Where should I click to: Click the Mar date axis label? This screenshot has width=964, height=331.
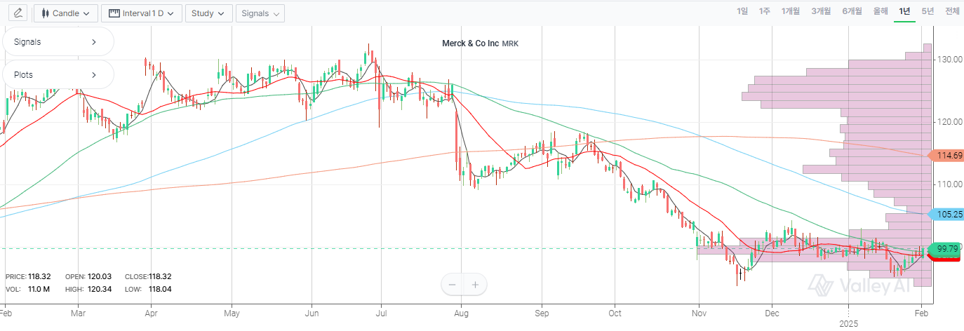[78, 313]
